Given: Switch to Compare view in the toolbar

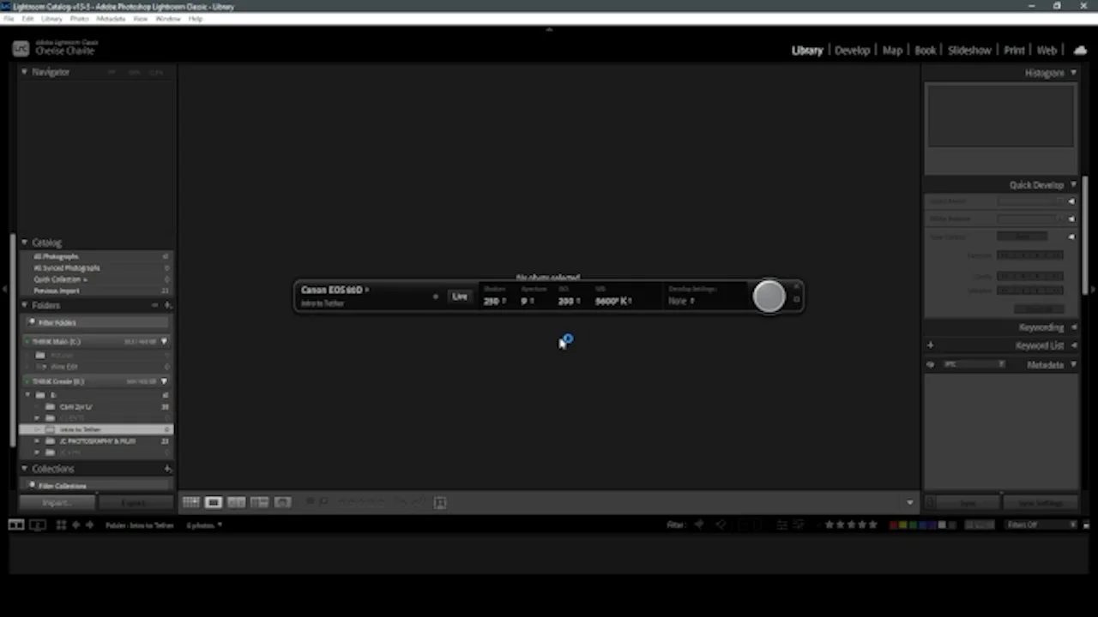Looking at the screenshot, I should pyautogui.click(x=237, y=502).
